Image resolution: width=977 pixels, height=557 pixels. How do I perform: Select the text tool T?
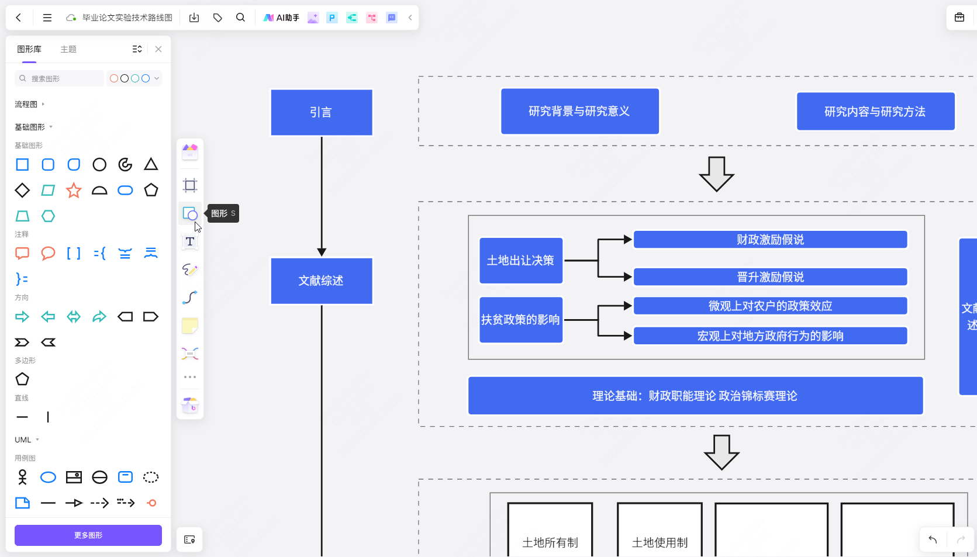190,242
